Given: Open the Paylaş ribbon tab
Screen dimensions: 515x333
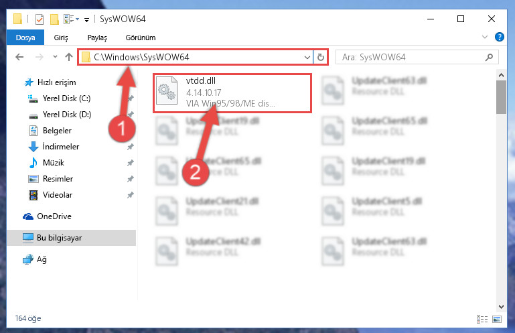Looking at the screenshot, I should [x=97, y=38].
